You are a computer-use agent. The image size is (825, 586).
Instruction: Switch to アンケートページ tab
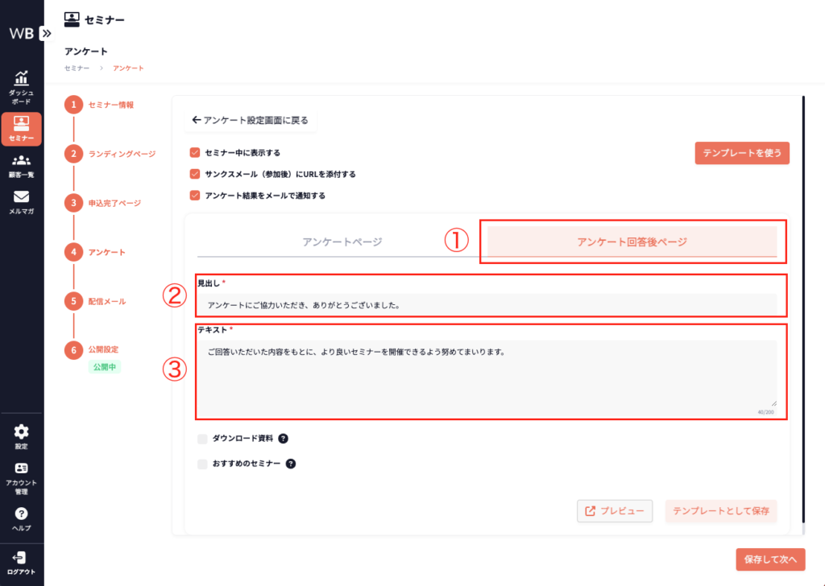point(342,241)
